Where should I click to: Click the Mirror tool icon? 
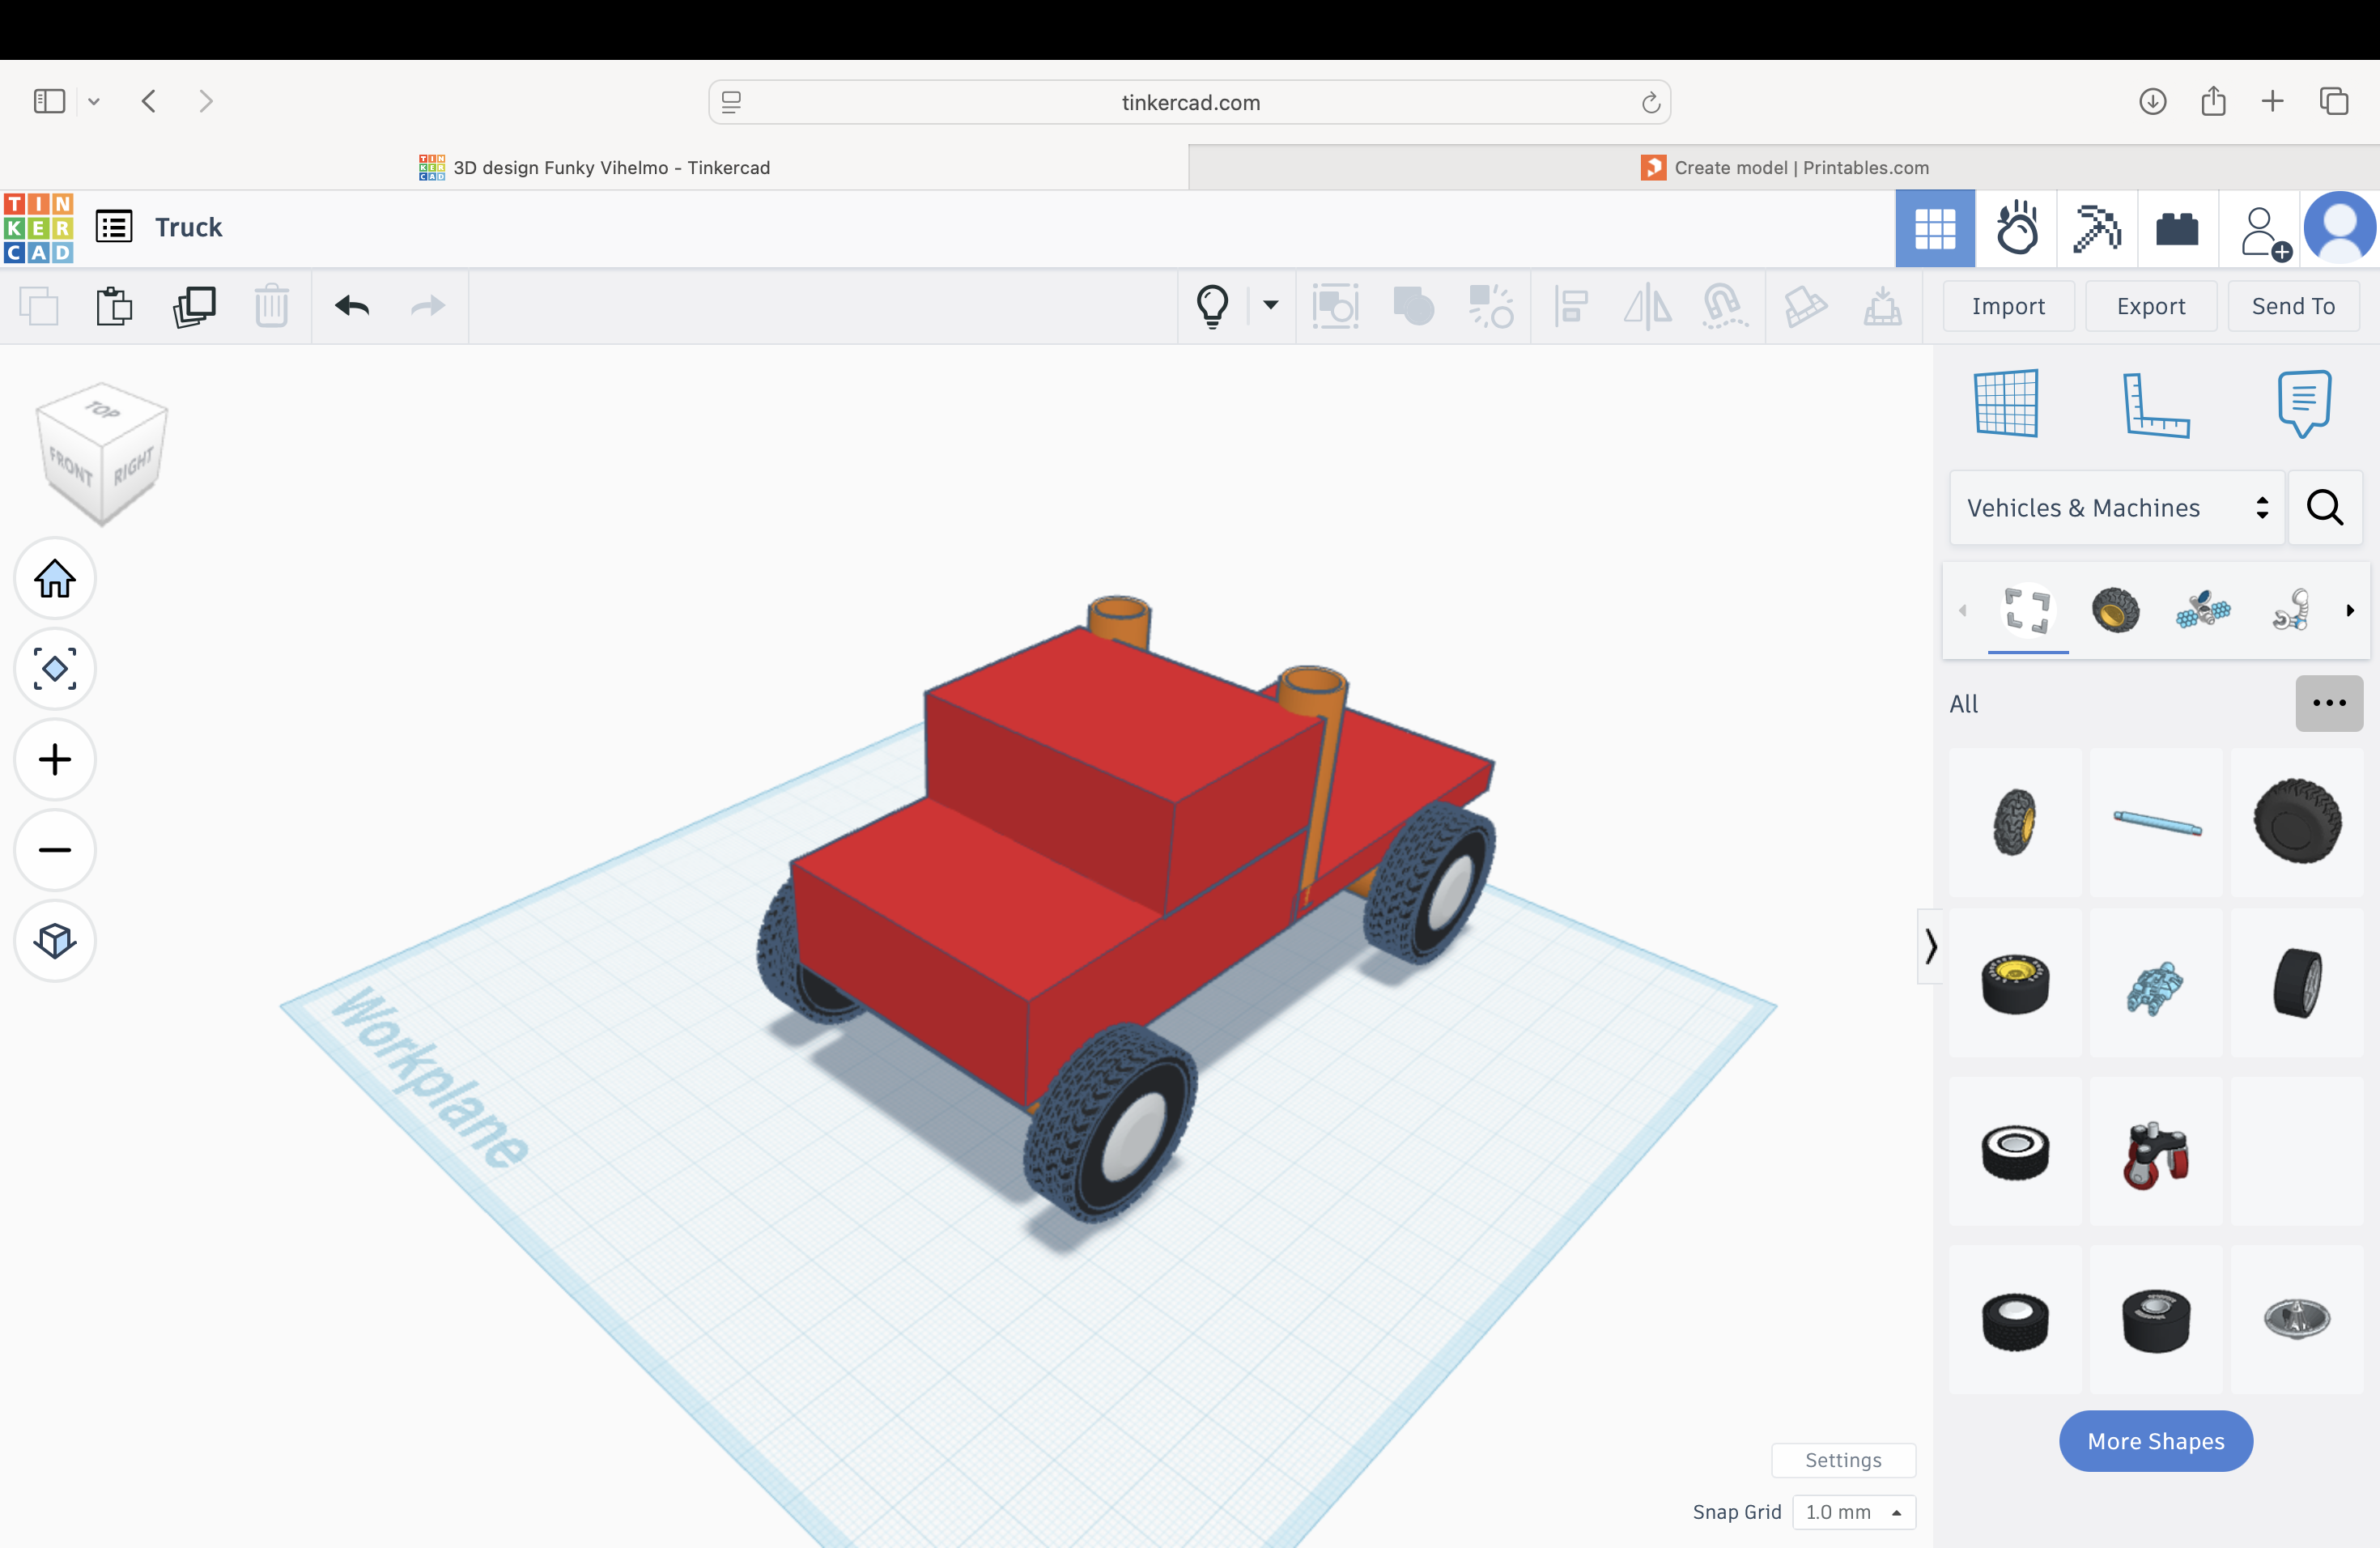coord(1647,306)
